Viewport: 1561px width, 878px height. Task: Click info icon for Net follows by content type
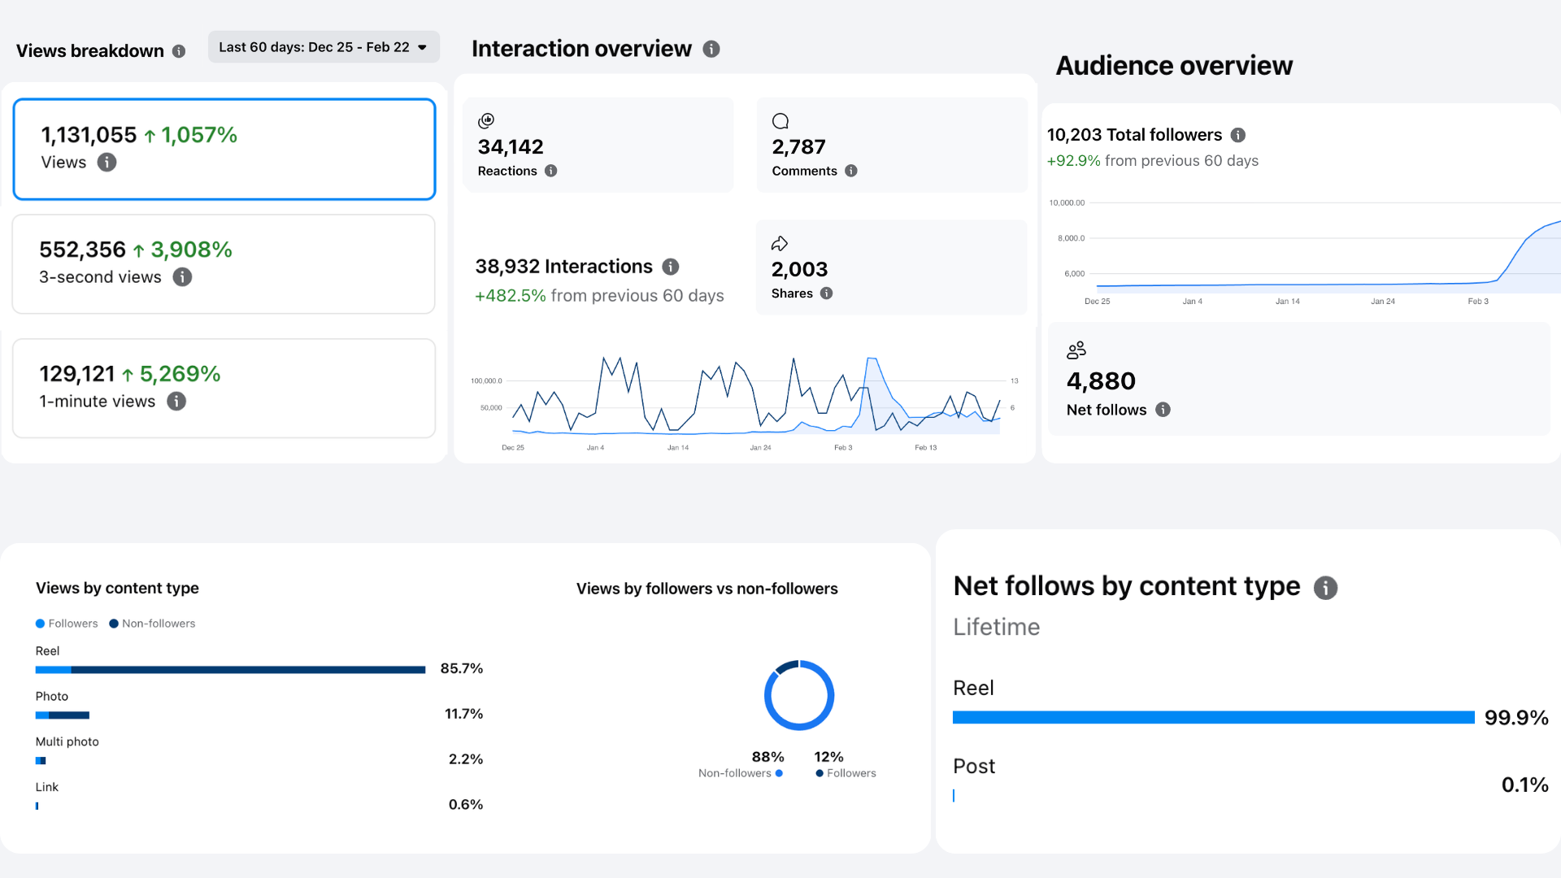[x=1326, y=588]
